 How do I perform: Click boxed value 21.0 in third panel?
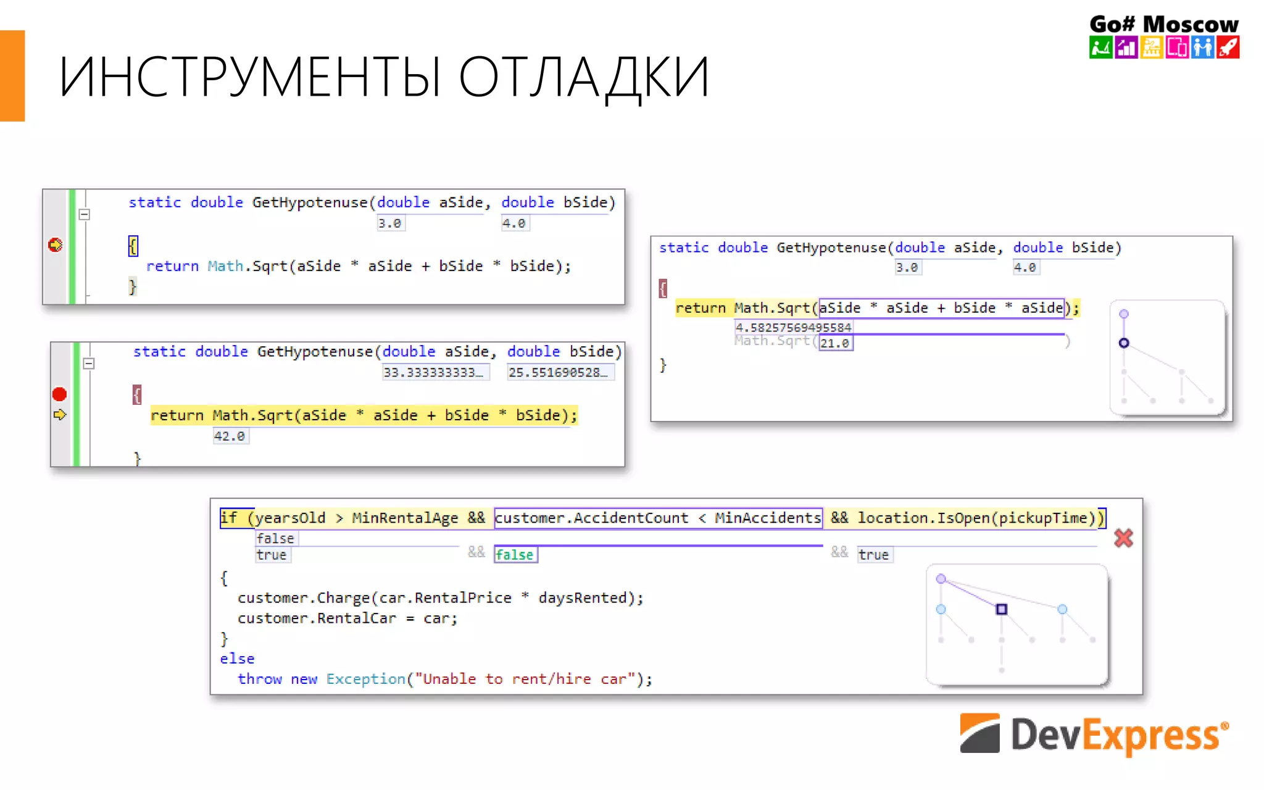[836, 343]
